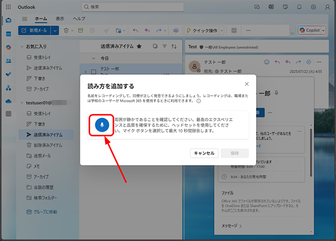The image size is (336, 241).
Task: Open the info icon after the description
Action: pos(199,101)
